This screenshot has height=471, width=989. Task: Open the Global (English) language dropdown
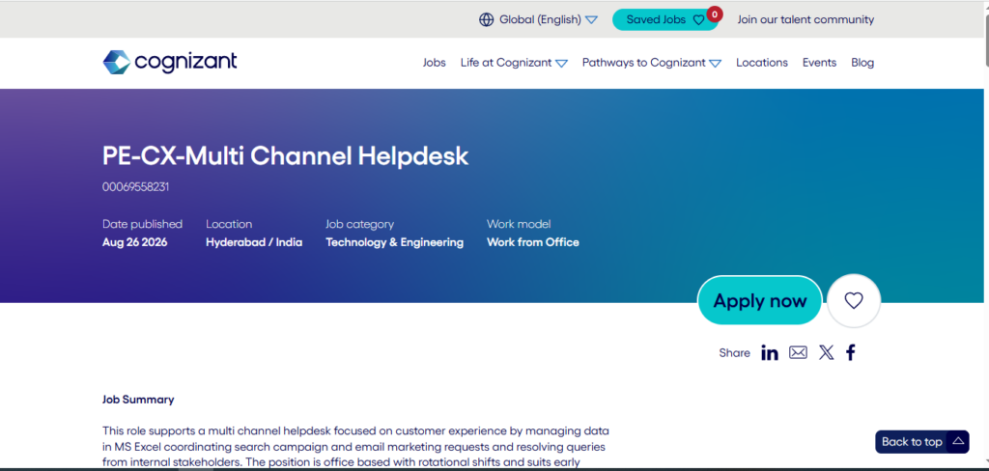point(538,19)
